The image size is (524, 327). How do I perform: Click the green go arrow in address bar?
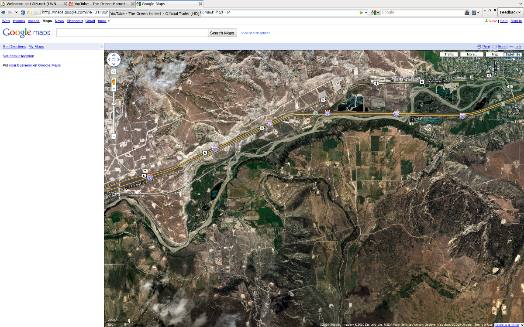[361, 12]
